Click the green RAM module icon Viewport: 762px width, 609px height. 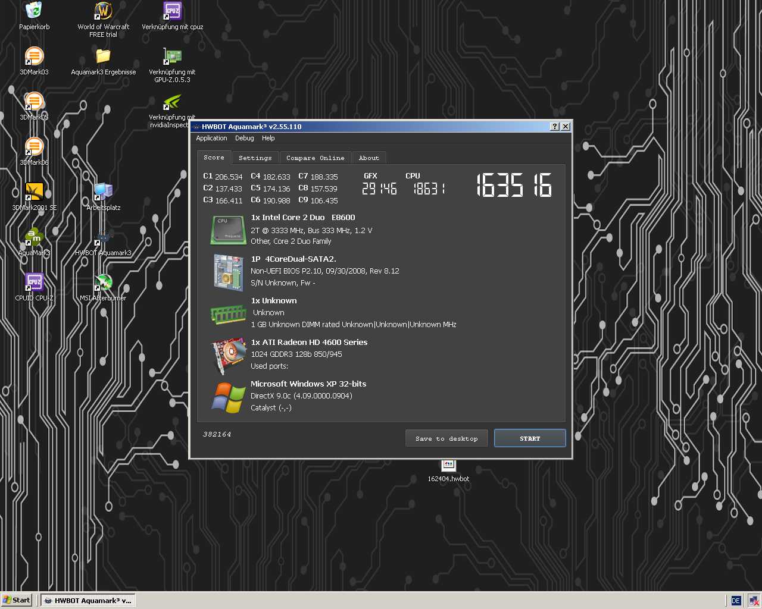point(228,314)
